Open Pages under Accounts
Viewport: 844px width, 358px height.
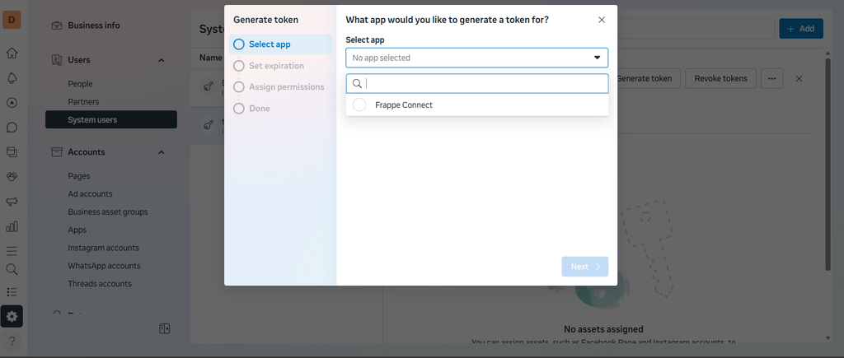[79, 176]
